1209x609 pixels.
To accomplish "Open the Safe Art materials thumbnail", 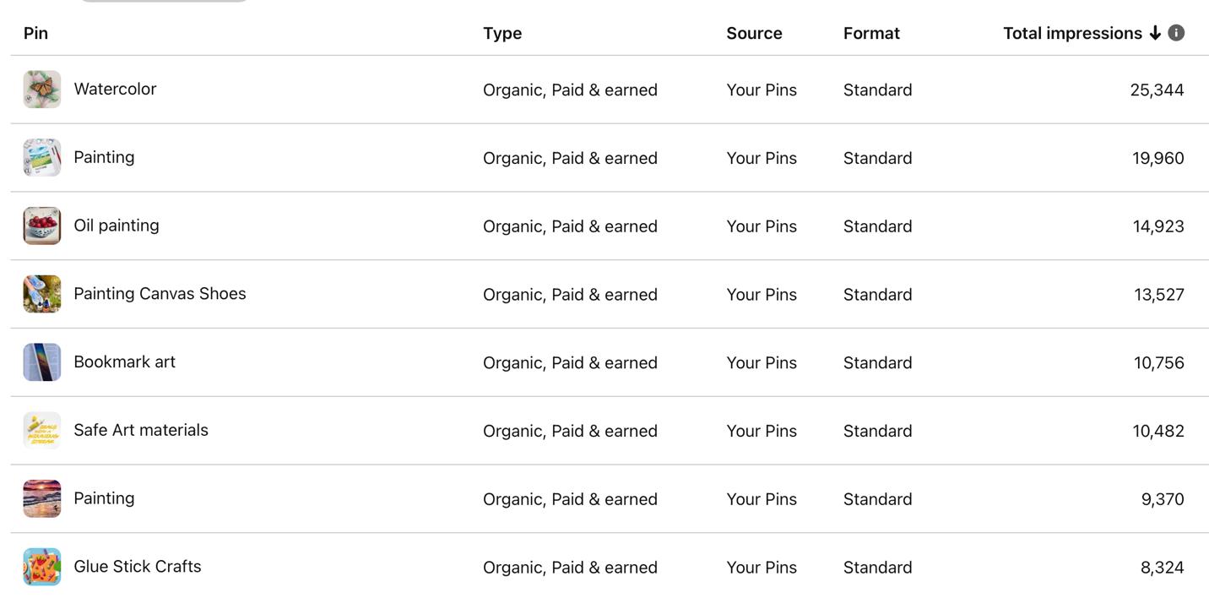I will [x=42, y=430].
